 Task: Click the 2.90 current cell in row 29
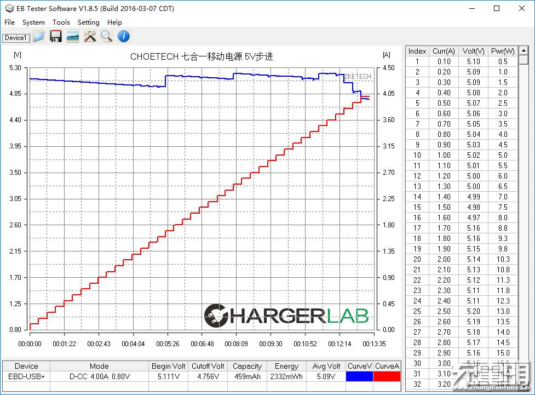pos(444,353)
